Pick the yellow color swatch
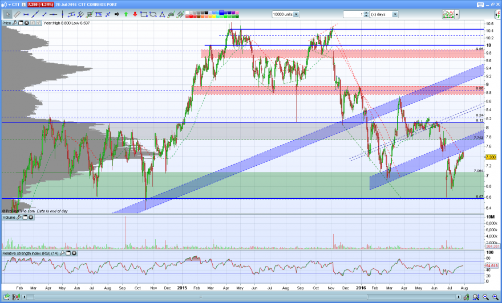This screenshot has height=303, width=502. pyautogui.click(x=214, y=16)
